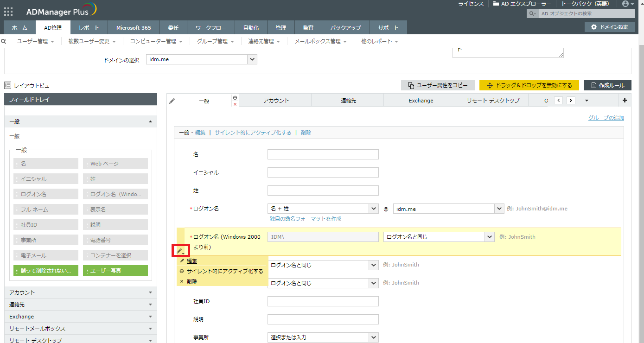The width and height of the screenshot is (644, 343).
Task: Toggle ドラッグ＆ドロップを無効にする button
Action: click(529, 85)
